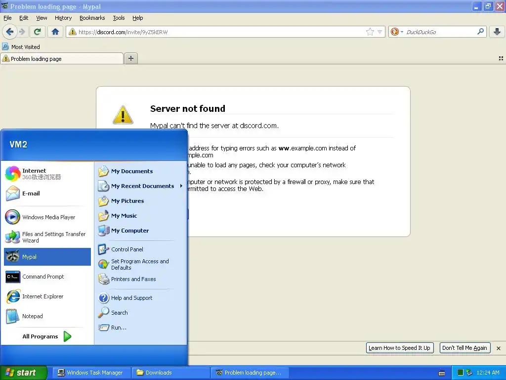The image size is (506, 380).
Task: Open Help and Support
Action: [140, 297]
